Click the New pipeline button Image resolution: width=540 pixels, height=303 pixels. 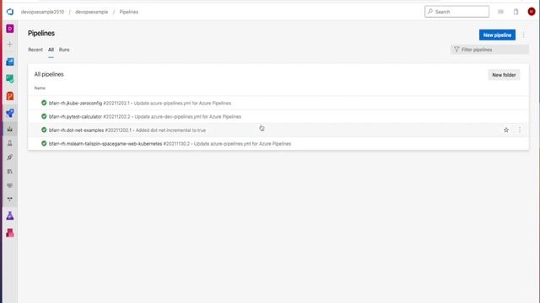click(497, 35)
